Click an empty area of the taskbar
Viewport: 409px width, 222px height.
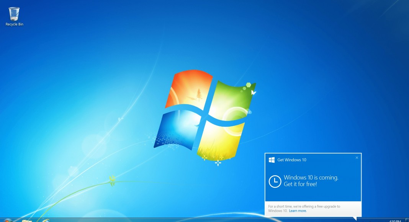pos(191,220)
